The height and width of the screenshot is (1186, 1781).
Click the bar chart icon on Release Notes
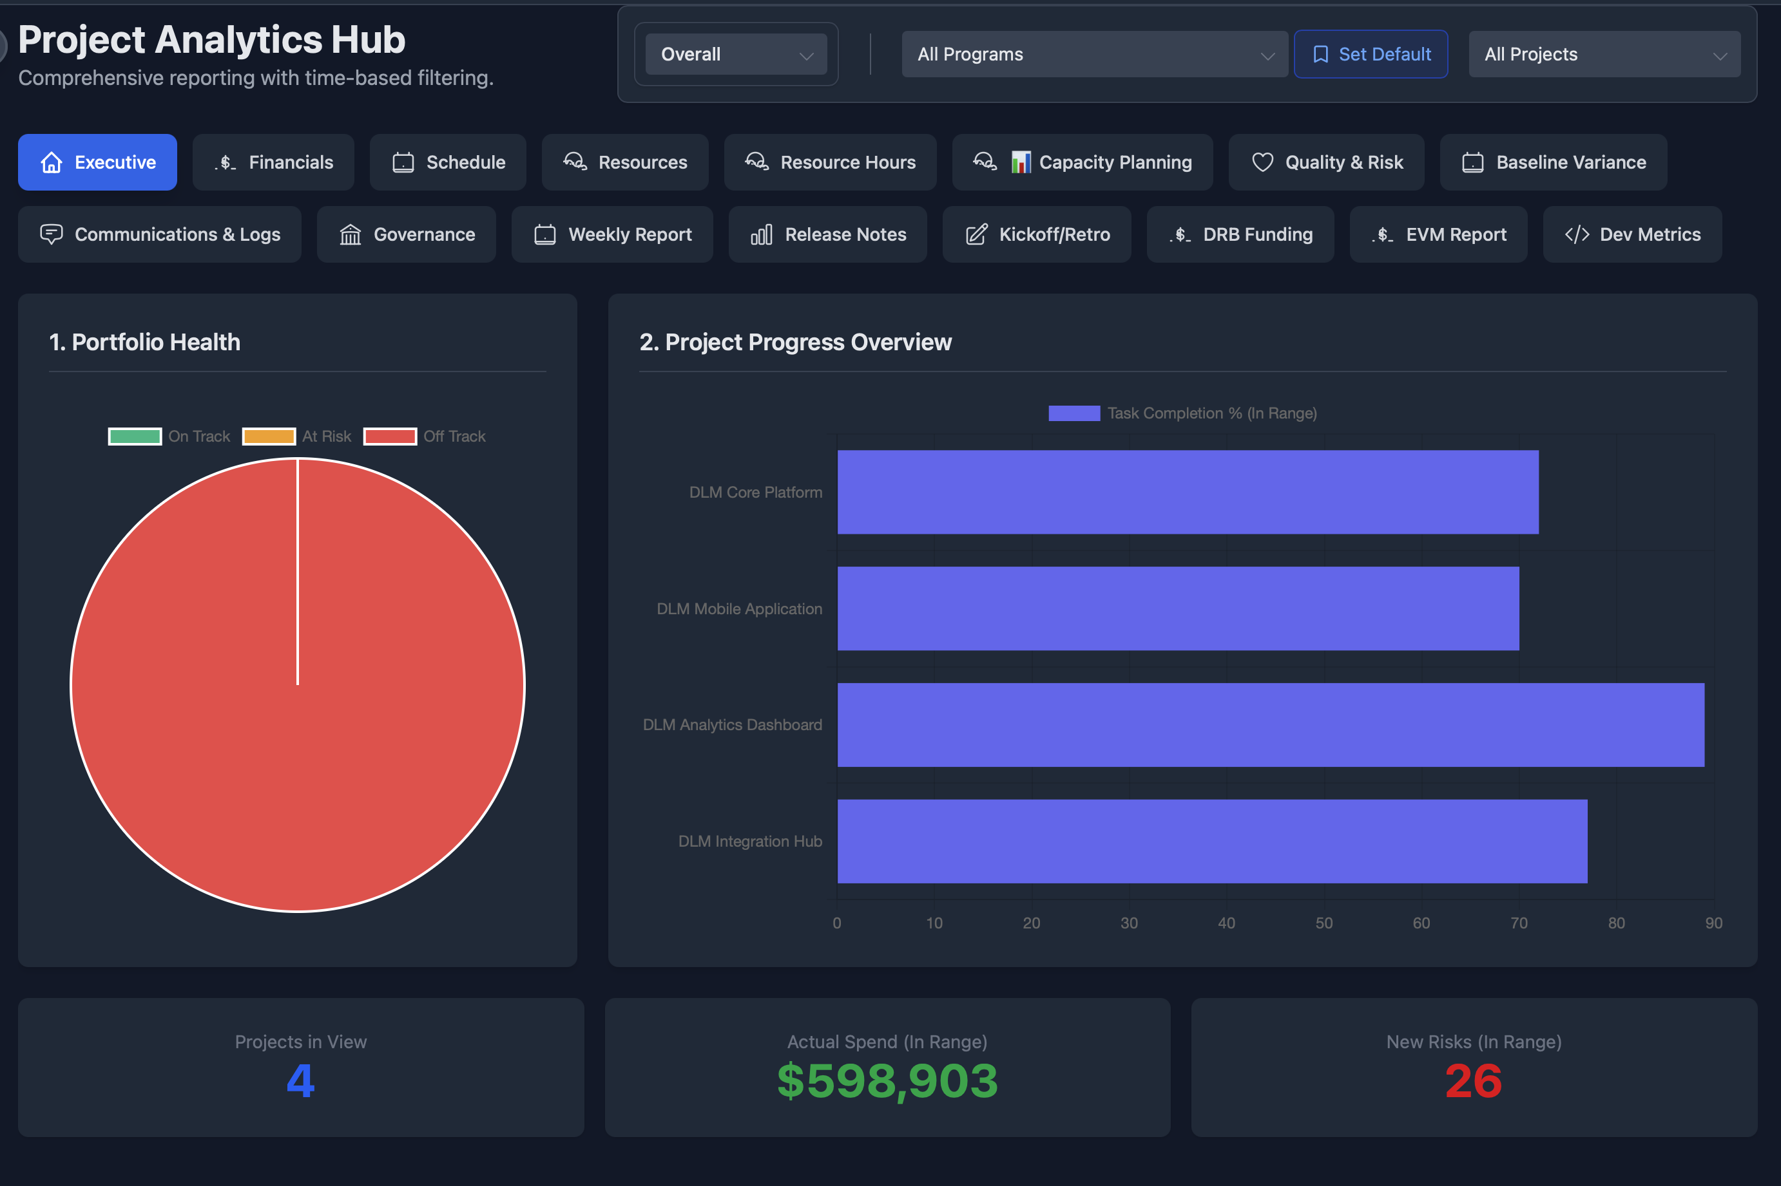click(x=761, y=234)
